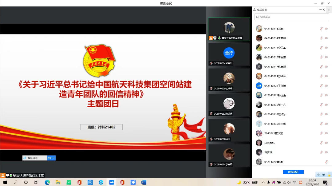Open Microsoft Word from taskbar
Screen dimensions: 332x186
pos(144,182)
